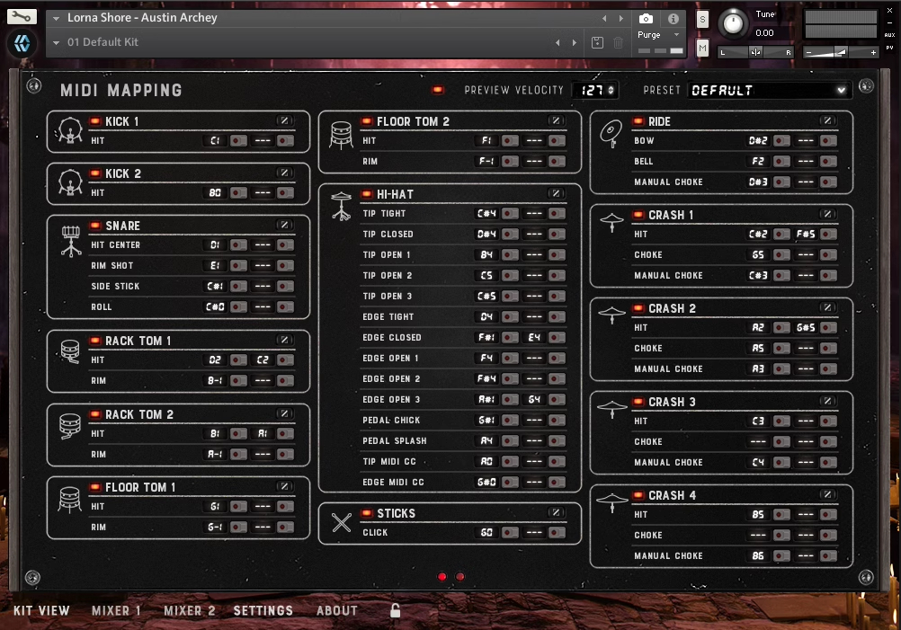Click the delete preset trash icon
Viewport: 901px width, 630px height.
click(x=619, y=42)
